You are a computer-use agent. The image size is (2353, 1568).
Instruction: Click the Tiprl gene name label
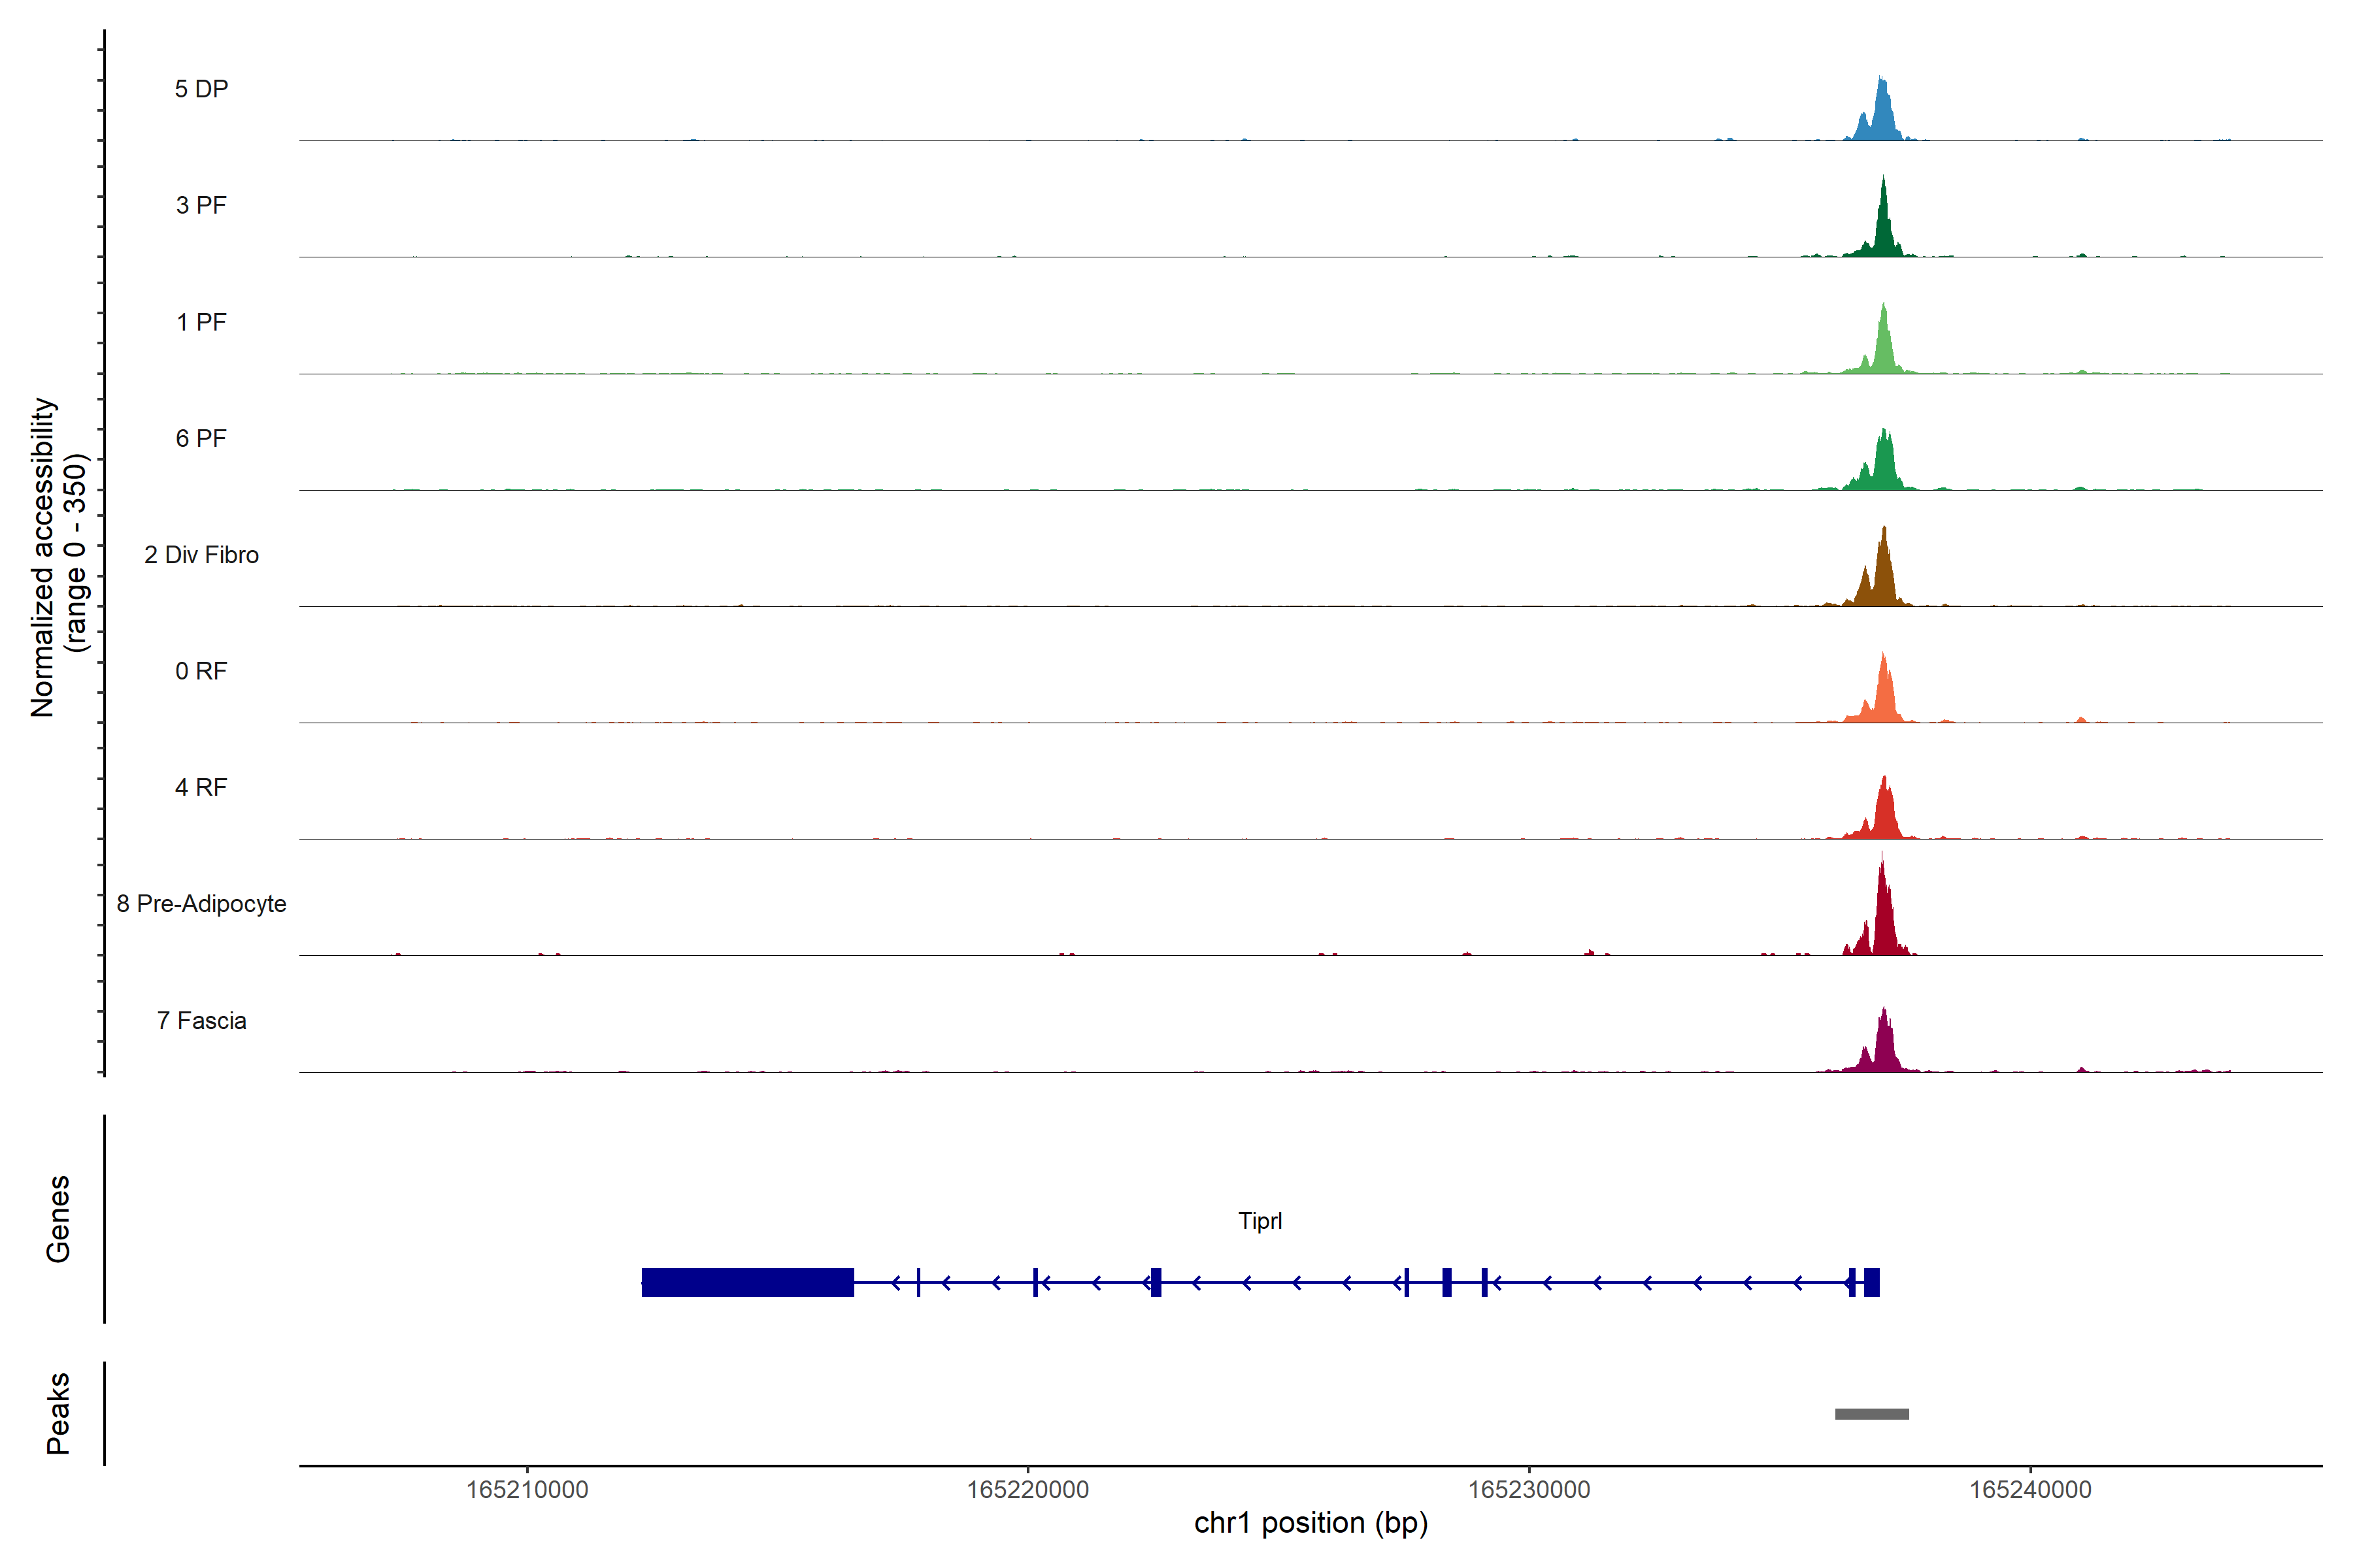coord(1260,1221)
